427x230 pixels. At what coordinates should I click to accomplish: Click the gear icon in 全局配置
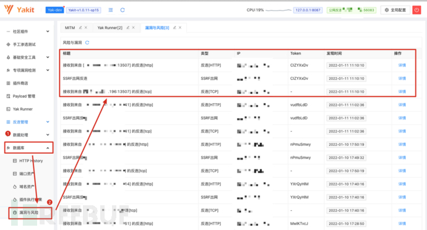point(387,10)
